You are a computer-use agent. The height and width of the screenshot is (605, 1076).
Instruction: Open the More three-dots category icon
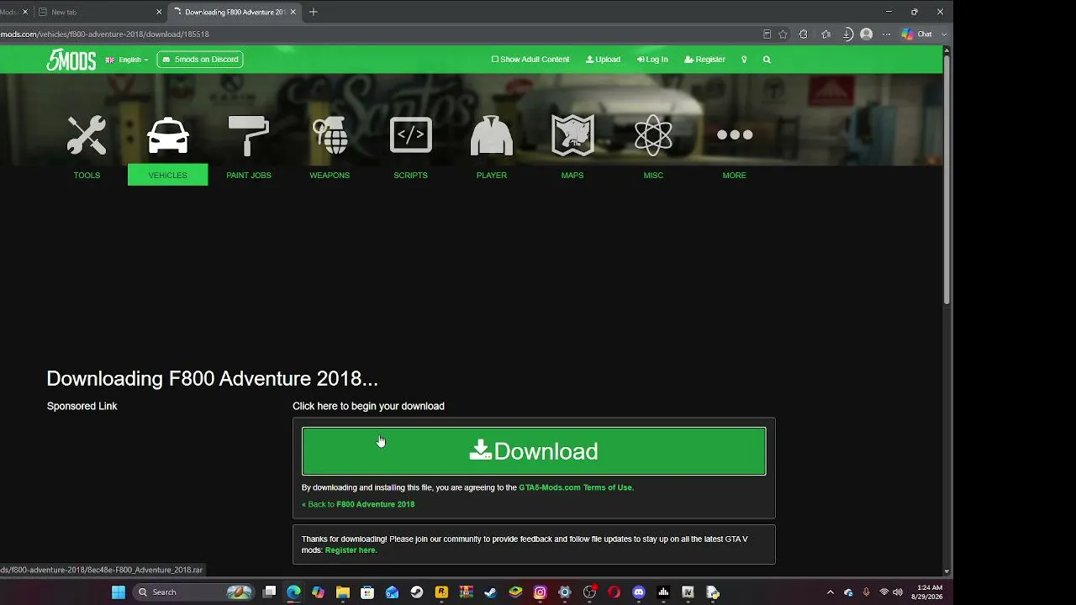click(734, 134)
